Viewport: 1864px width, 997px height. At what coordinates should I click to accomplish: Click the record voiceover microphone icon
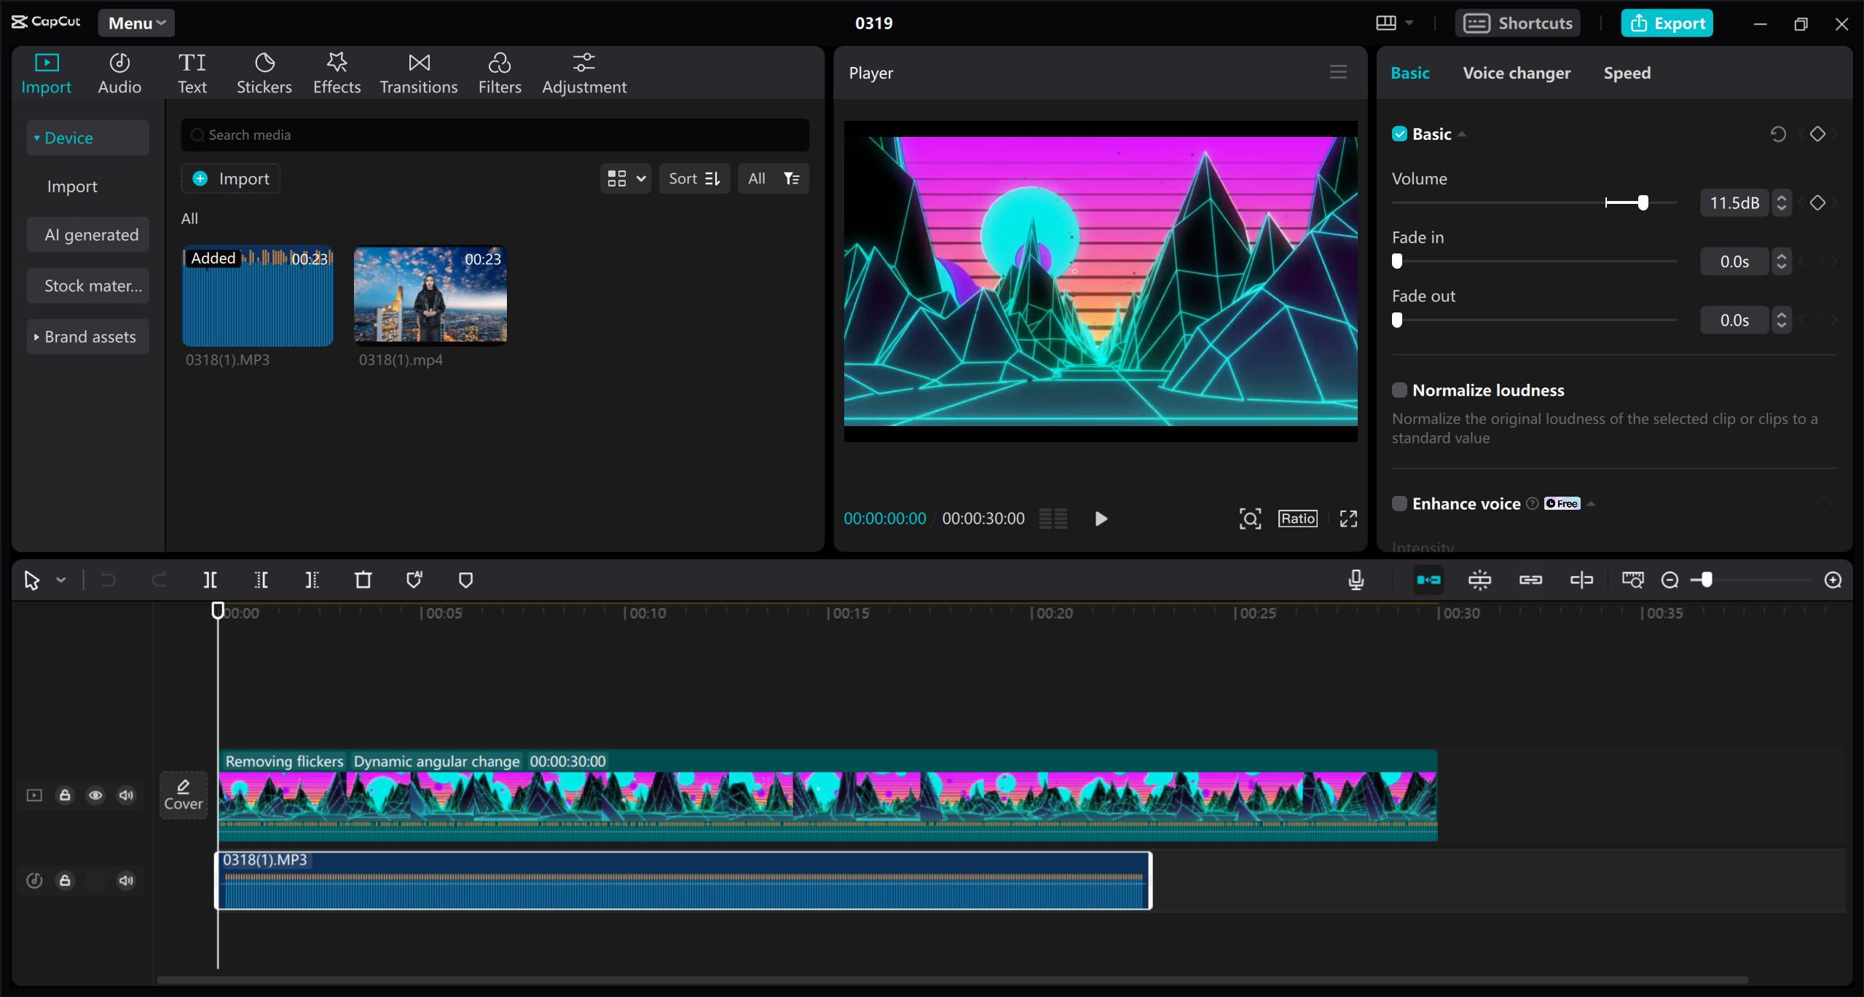[x=1356, y=580]
